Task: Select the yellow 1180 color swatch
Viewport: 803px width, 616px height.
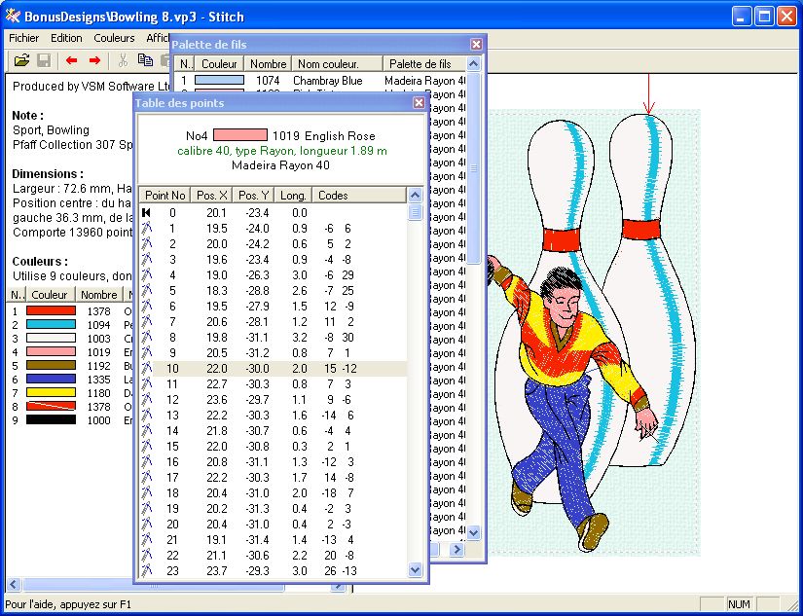Action: point(51,392)
